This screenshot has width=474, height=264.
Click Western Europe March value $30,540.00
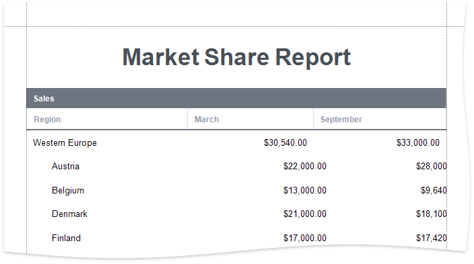coord(285,142)
